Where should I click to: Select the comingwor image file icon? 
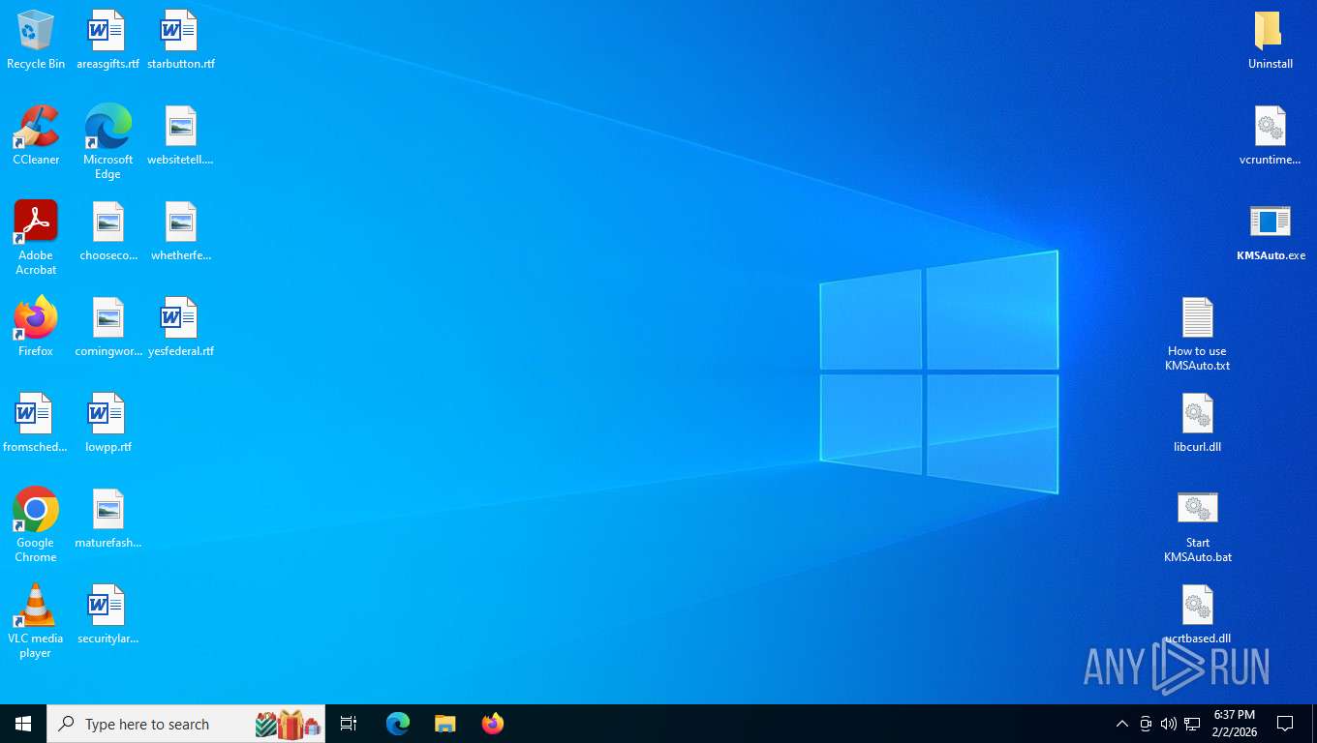coord(107,327)
